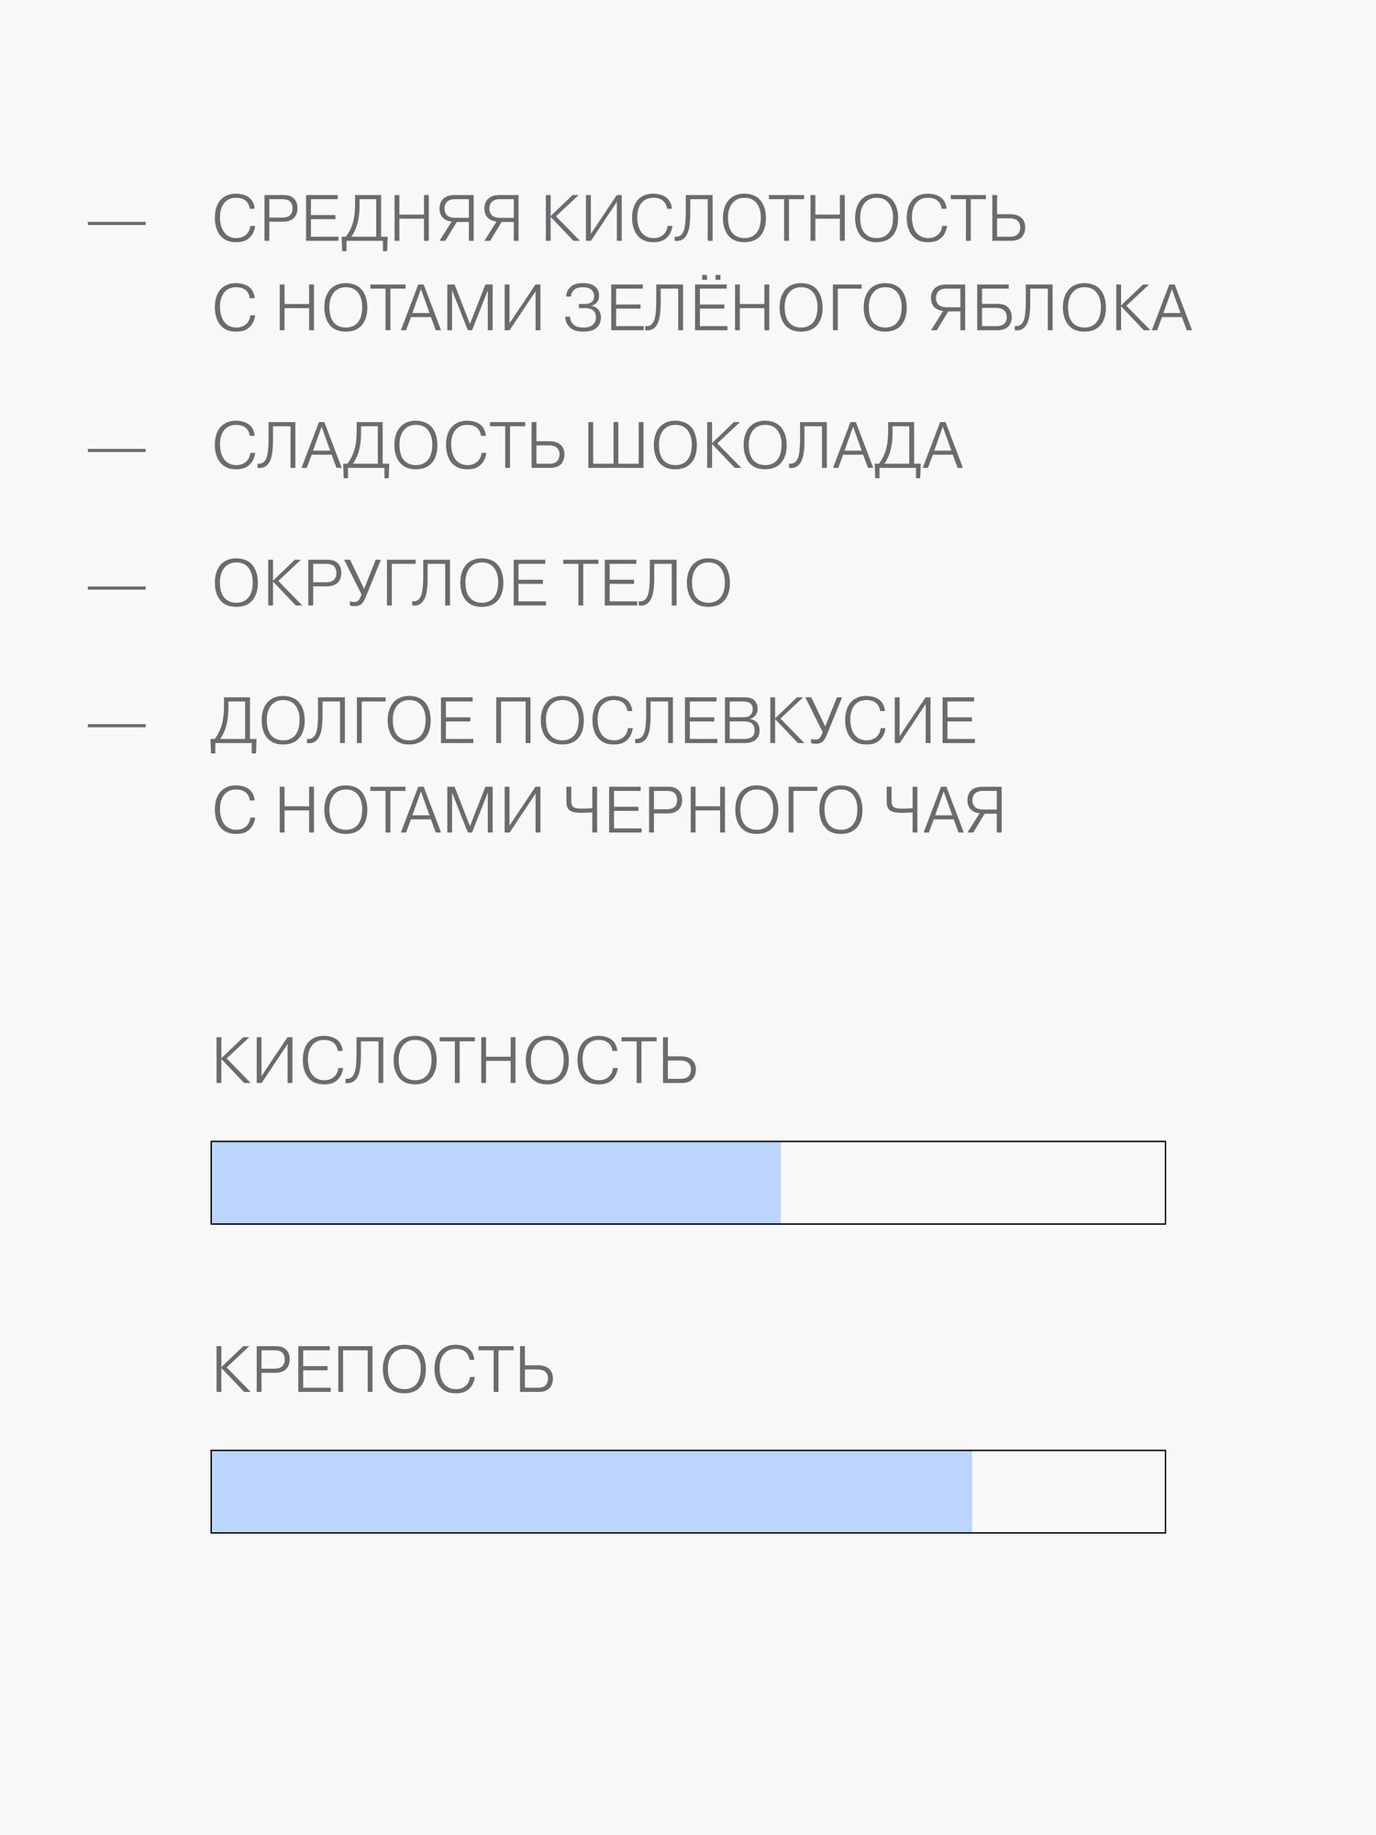Screen dimensions: 1376x1835
Task: Select the ОКРУГЛОЕ ТЕЛО text
Action: click(472, 584)
